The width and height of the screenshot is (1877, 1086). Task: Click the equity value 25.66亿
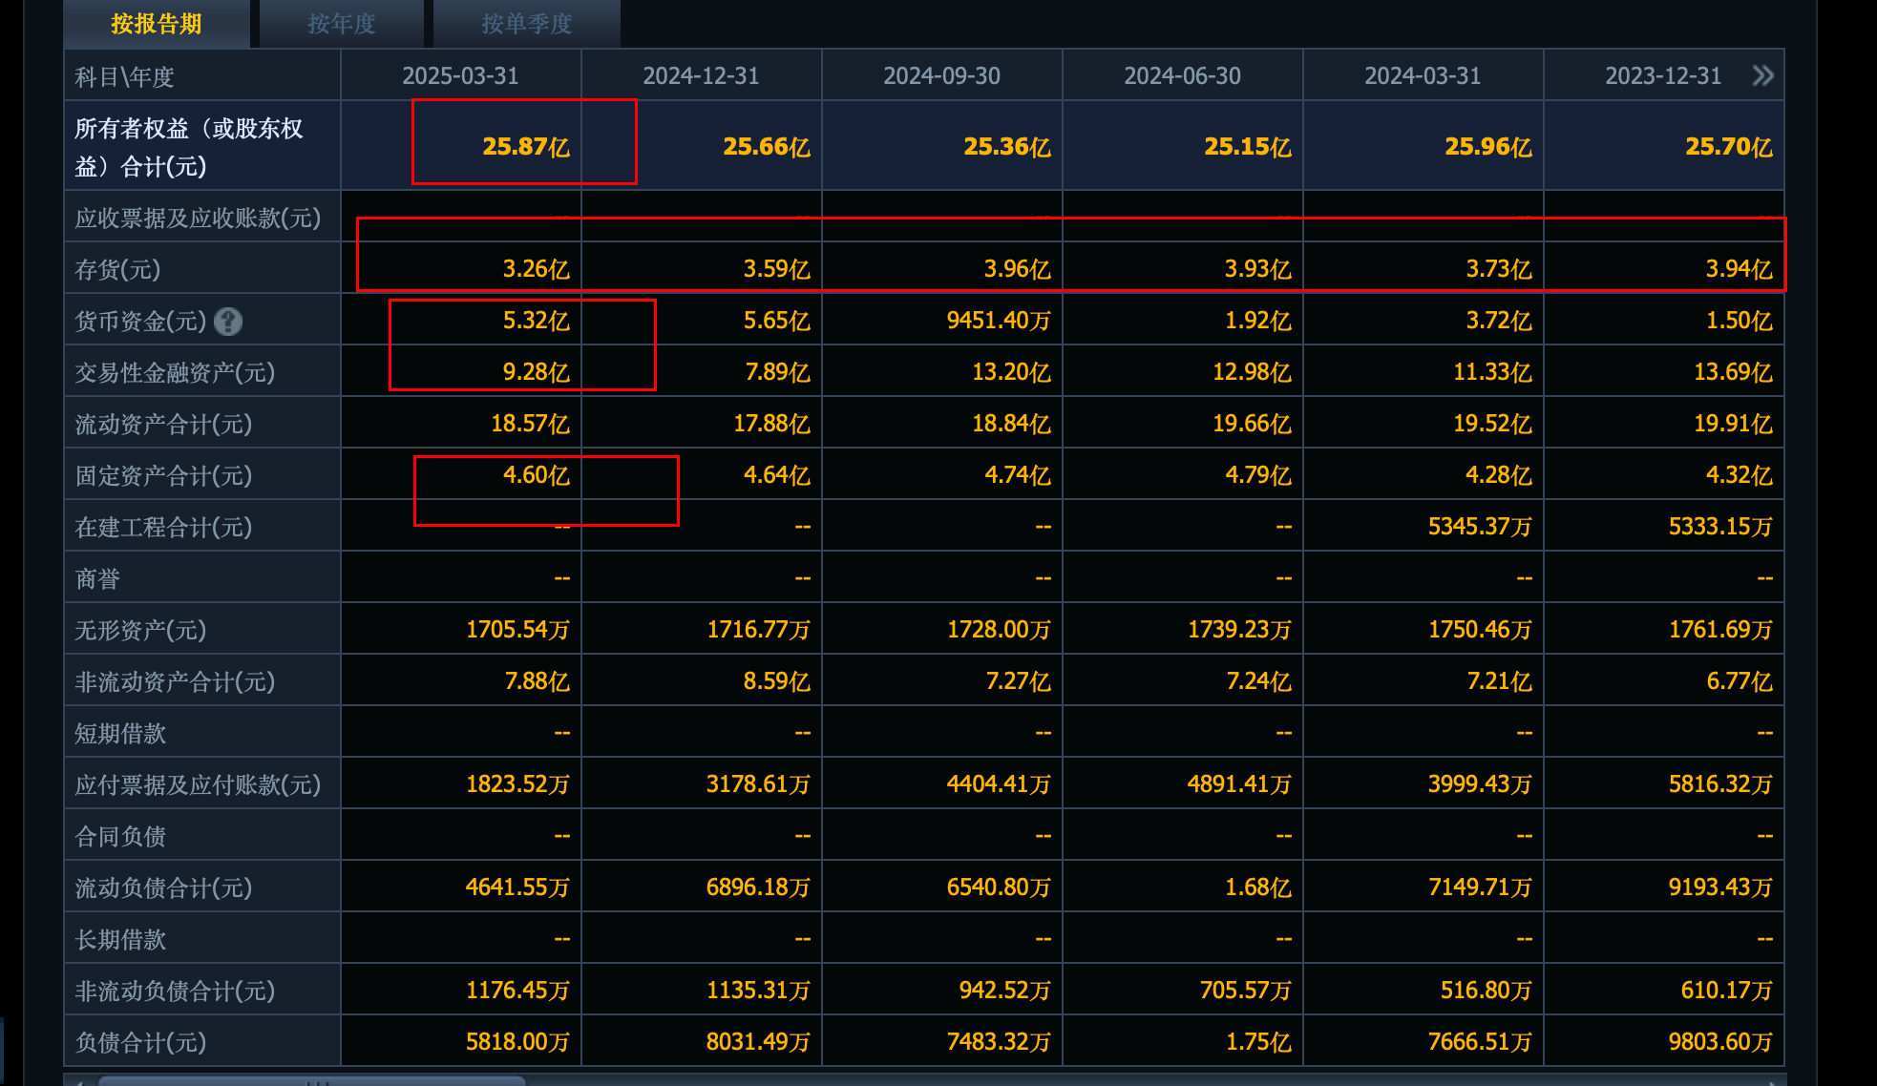coord(767,147)
